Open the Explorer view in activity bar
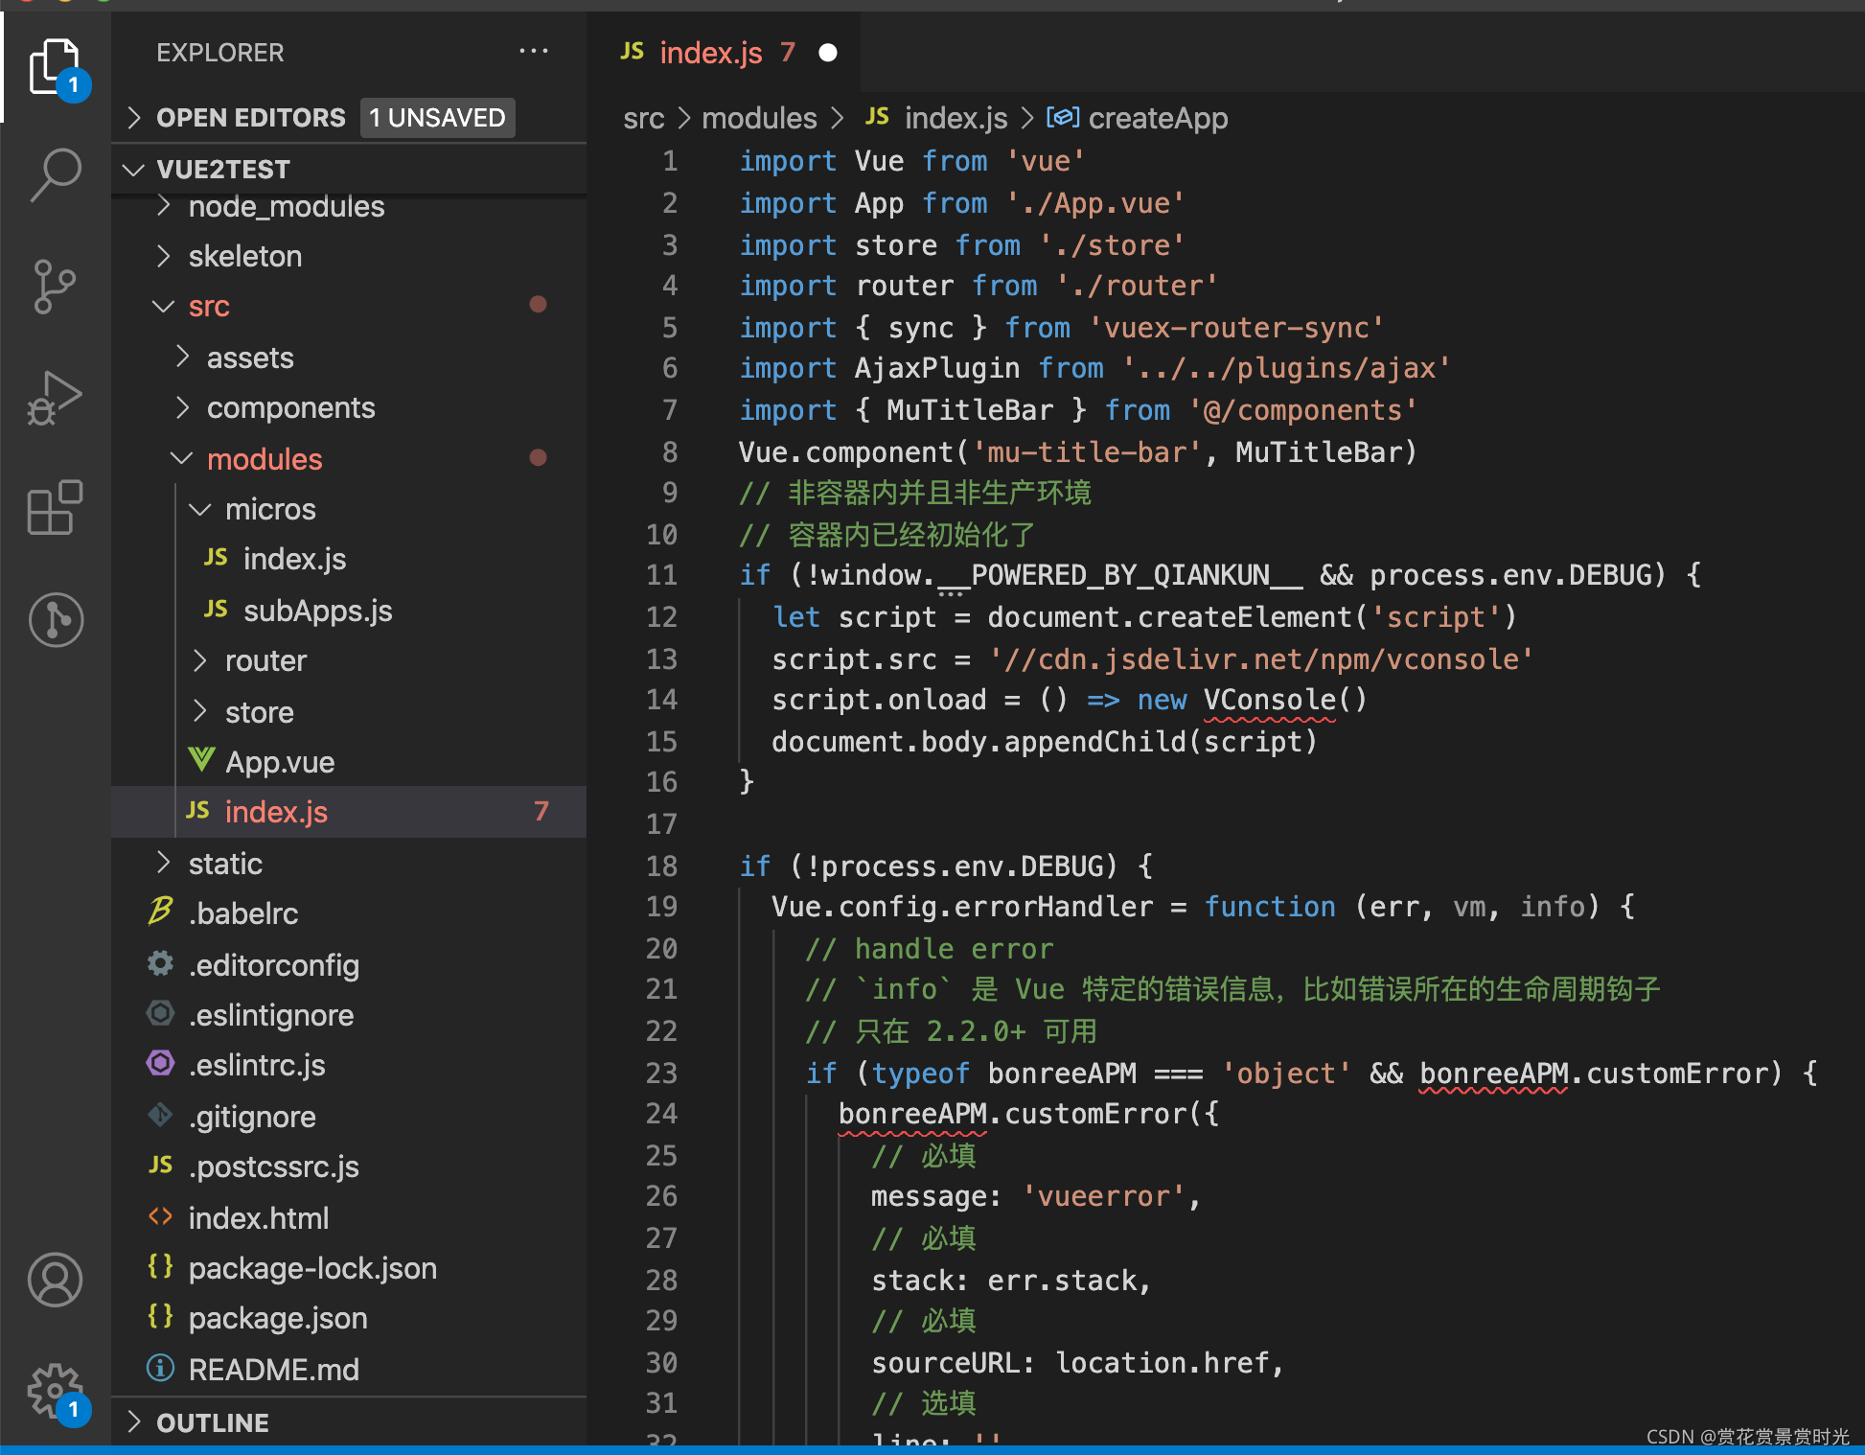This screenshot has width=1865, height=1455. click(x=56, y=67)
